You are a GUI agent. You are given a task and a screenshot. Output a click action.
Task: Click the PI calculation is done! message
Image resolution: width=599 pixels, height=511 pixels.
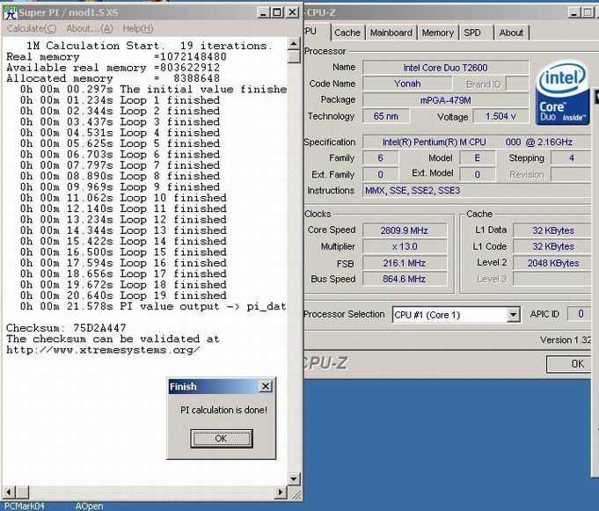click(224, 410)
